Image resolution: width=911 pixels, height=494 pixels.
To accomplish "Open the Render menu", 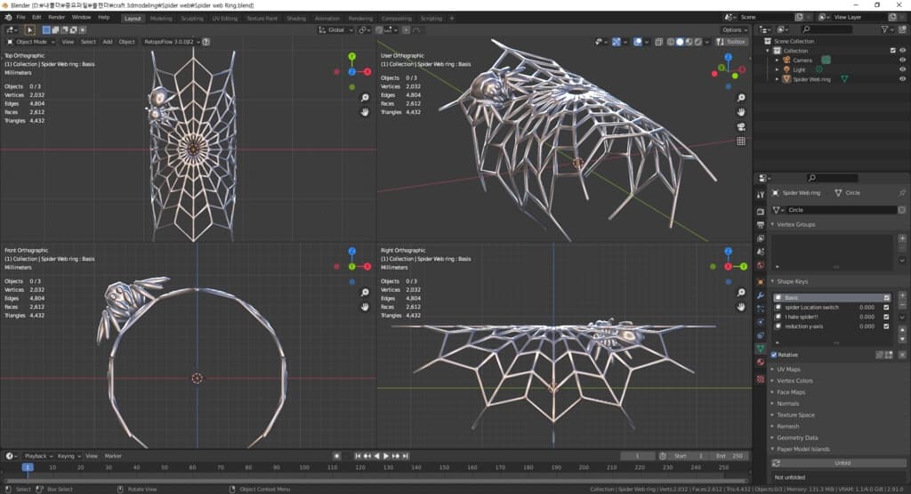I will click(56, 17).
